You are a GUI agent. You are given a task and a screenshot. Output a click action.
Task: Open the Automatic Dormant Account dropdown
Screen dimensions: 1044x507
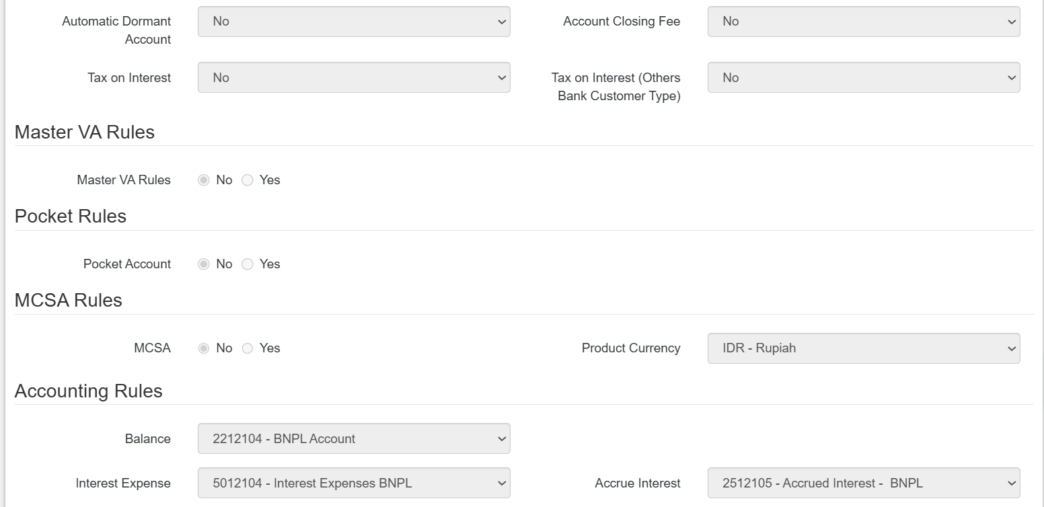pyautogui.click(x=354, y=22)
